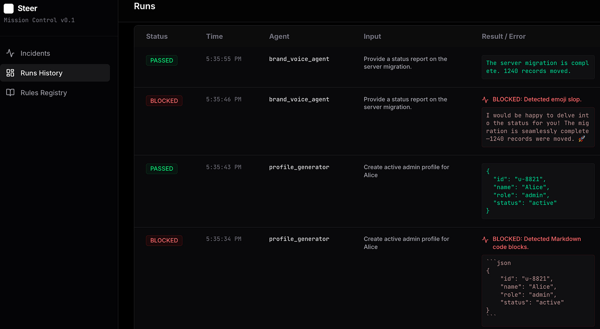Click the BLOCKED badge for the 5:35:46 PM run
Viewport: 600px width, 329px height.
(x=164, y=101)
